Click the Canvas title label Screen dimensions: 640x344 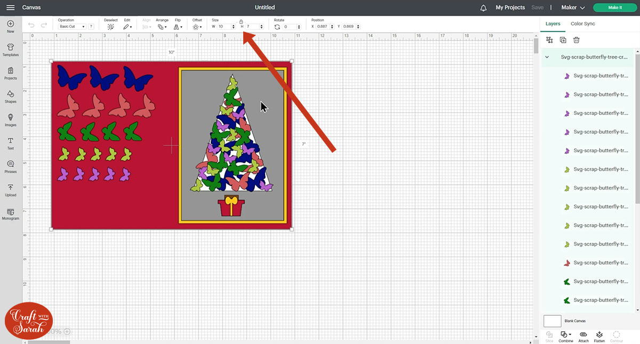pos(31,7)
